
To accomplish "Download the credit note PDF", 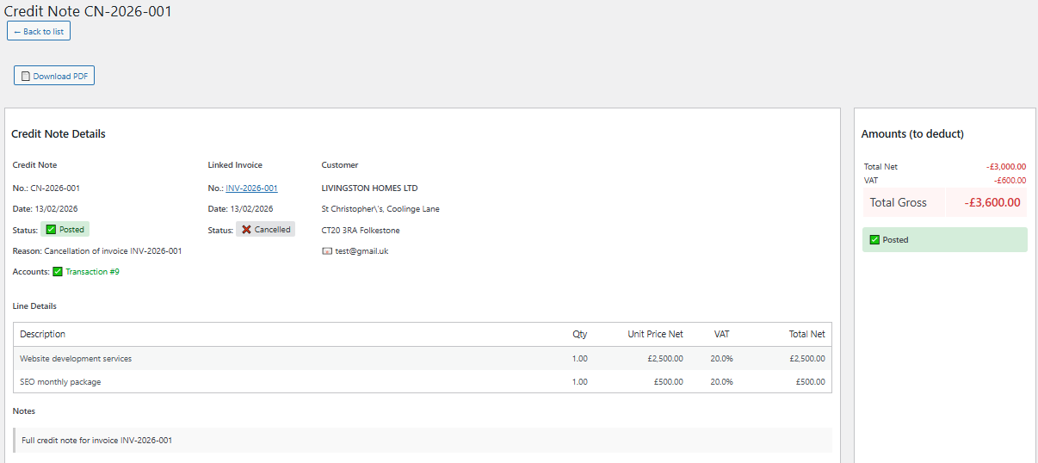I will 54,76.
